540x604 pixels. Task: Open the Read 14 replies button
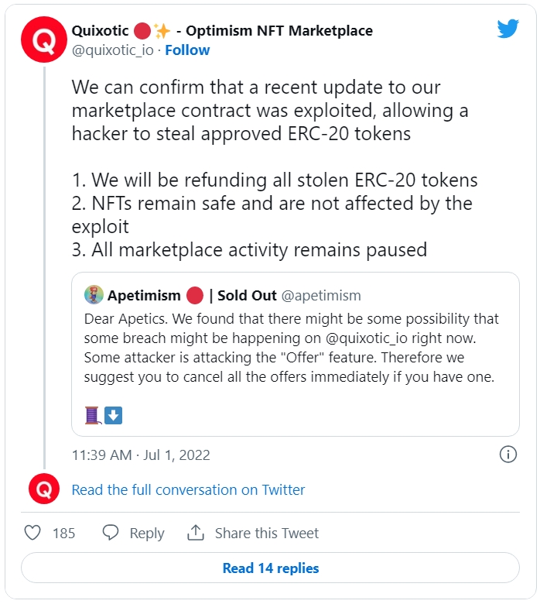pos(270,568)
